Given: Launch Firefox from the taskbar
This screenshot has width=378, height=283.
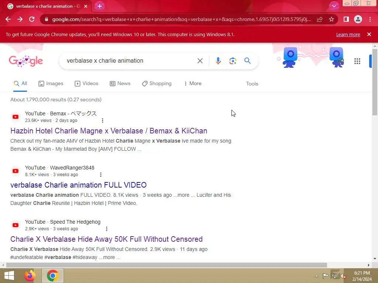Looking at the screenshot, I should (30, 276).
